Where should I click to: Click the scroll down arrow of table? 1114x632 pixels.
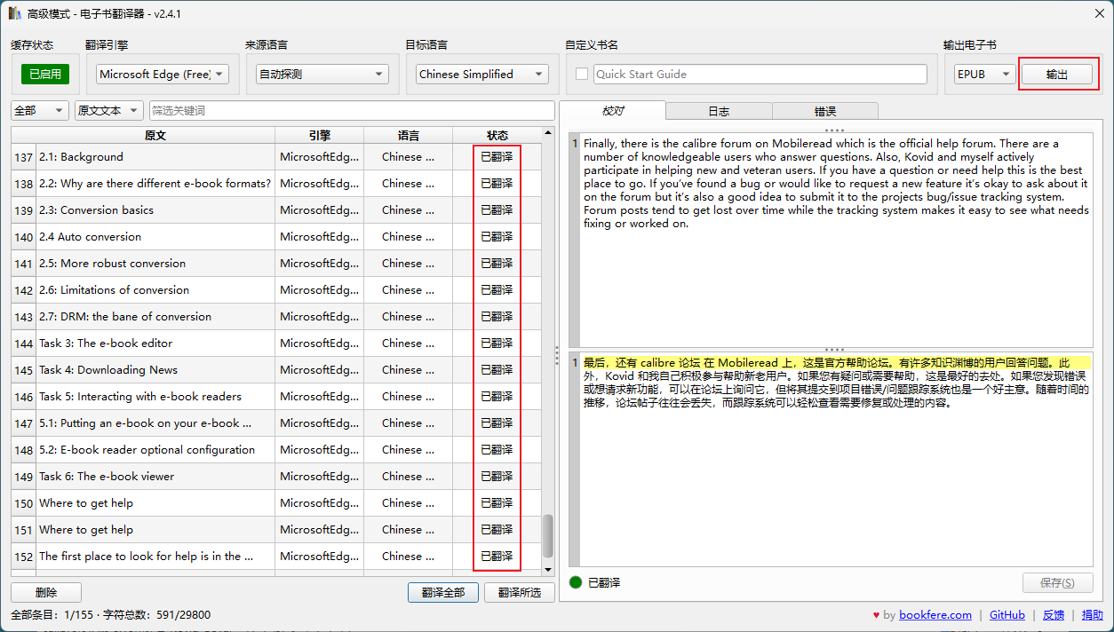tap(547, 569)
